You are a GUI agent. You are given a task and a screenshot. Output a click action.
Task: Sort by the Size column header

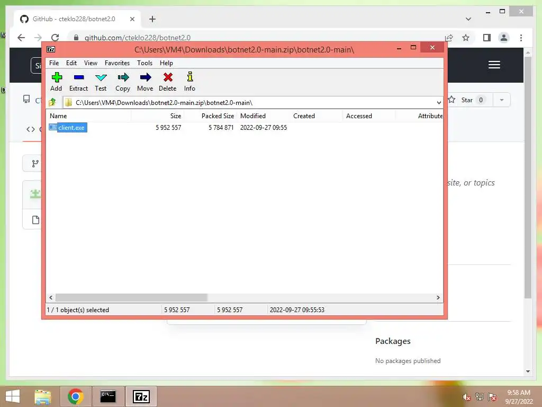(158, 116)
